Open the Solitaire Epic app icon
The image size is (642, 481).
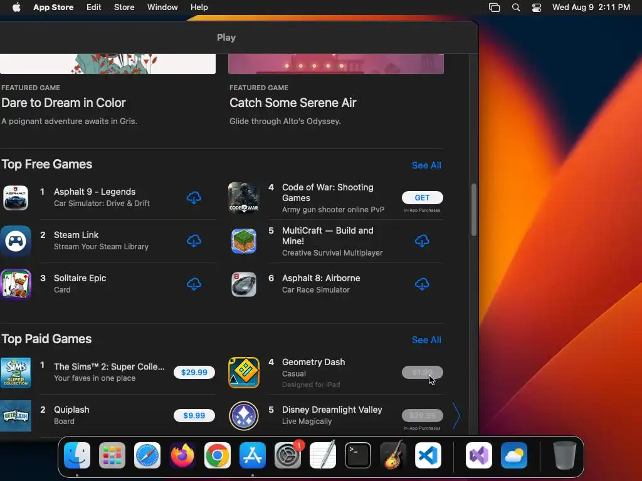[16, 284]
